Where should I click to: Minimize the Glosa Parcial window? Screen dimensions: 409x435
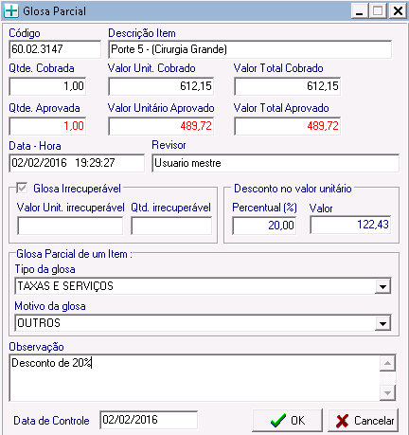(360, 11)
